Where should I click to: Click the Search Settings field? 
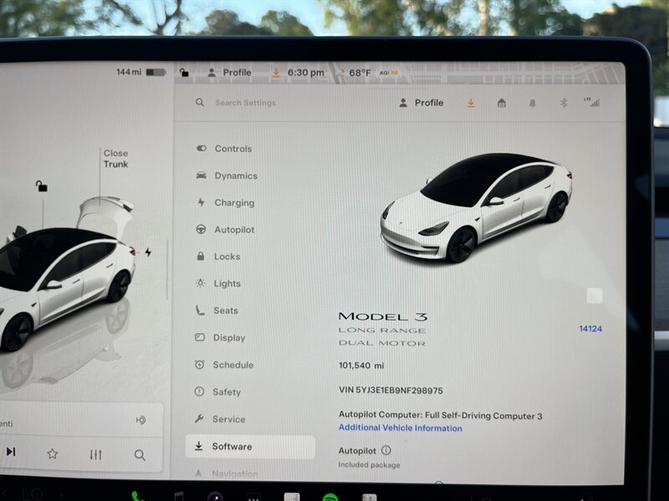point(245,103)
